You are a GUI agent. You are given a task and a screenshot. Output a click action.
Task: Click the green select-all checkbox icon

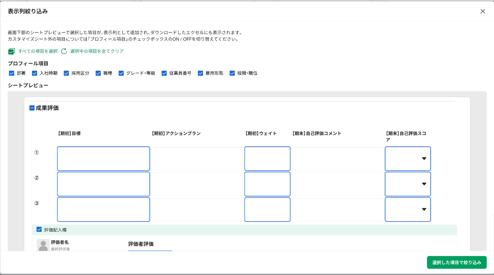11,52
